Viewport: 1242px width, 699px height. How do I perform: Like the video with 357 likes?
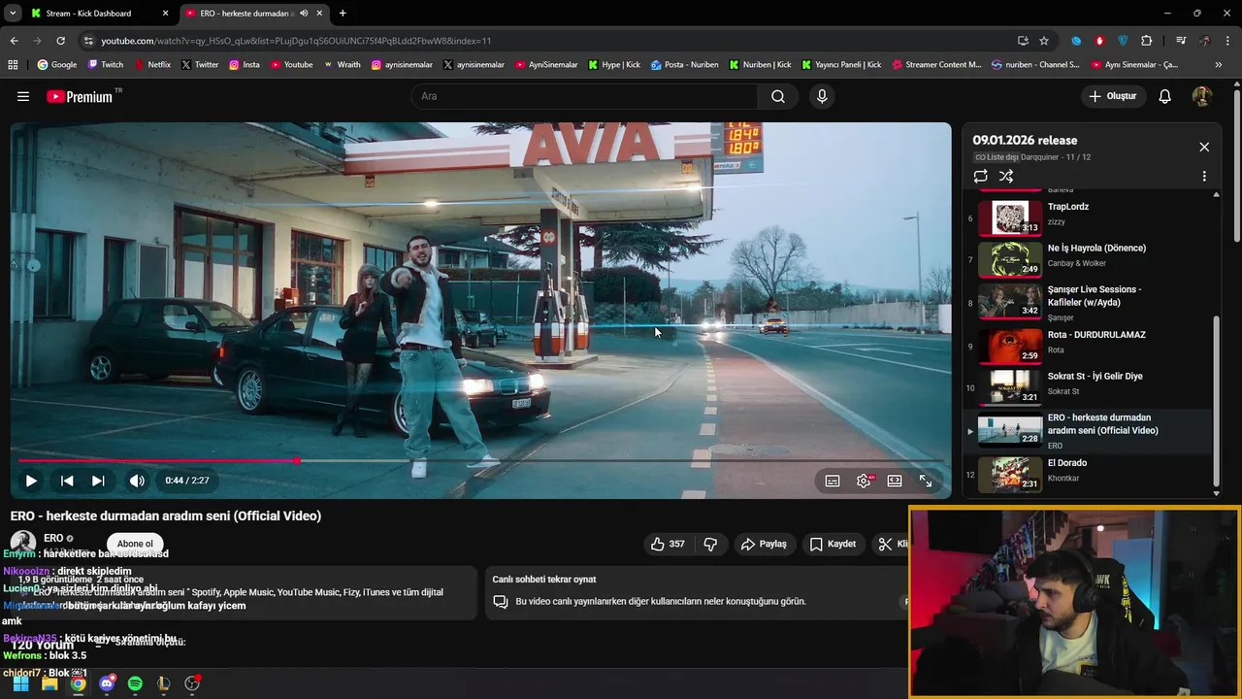click(668, 544)
